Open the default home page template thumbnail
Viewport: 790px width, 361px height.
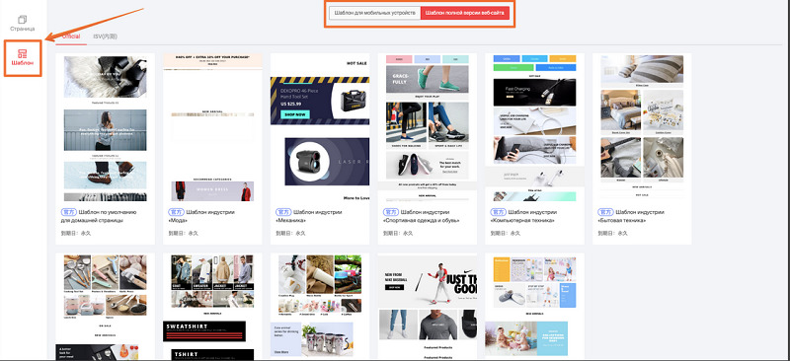click(x=106, y=128)
